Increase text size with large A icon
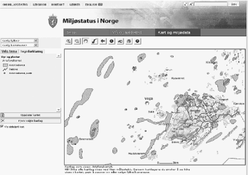This screenshot has height=175, width=248. click(x=191, y=5)
